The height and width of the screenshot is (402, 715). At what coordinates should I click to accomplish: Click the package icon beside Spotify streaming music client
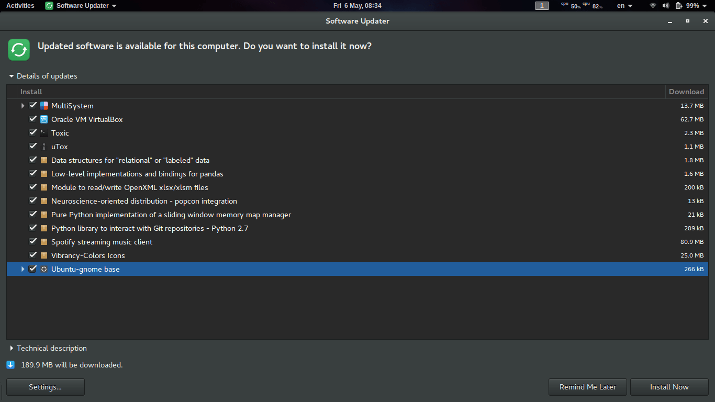coord(43,241)
